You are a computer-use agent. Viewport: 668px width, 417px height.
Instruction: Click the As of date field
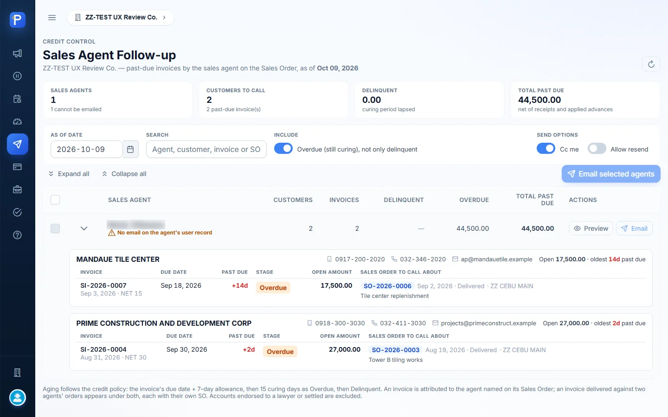point(86,149)
